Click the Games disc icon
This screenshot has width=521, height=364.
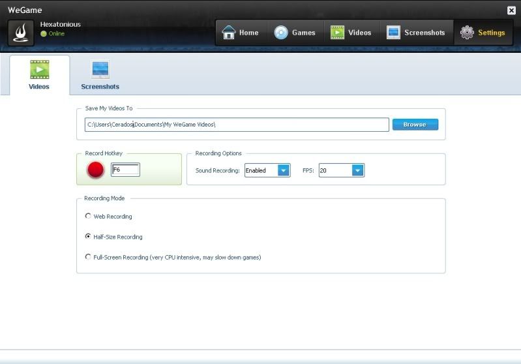pos(281,33)
